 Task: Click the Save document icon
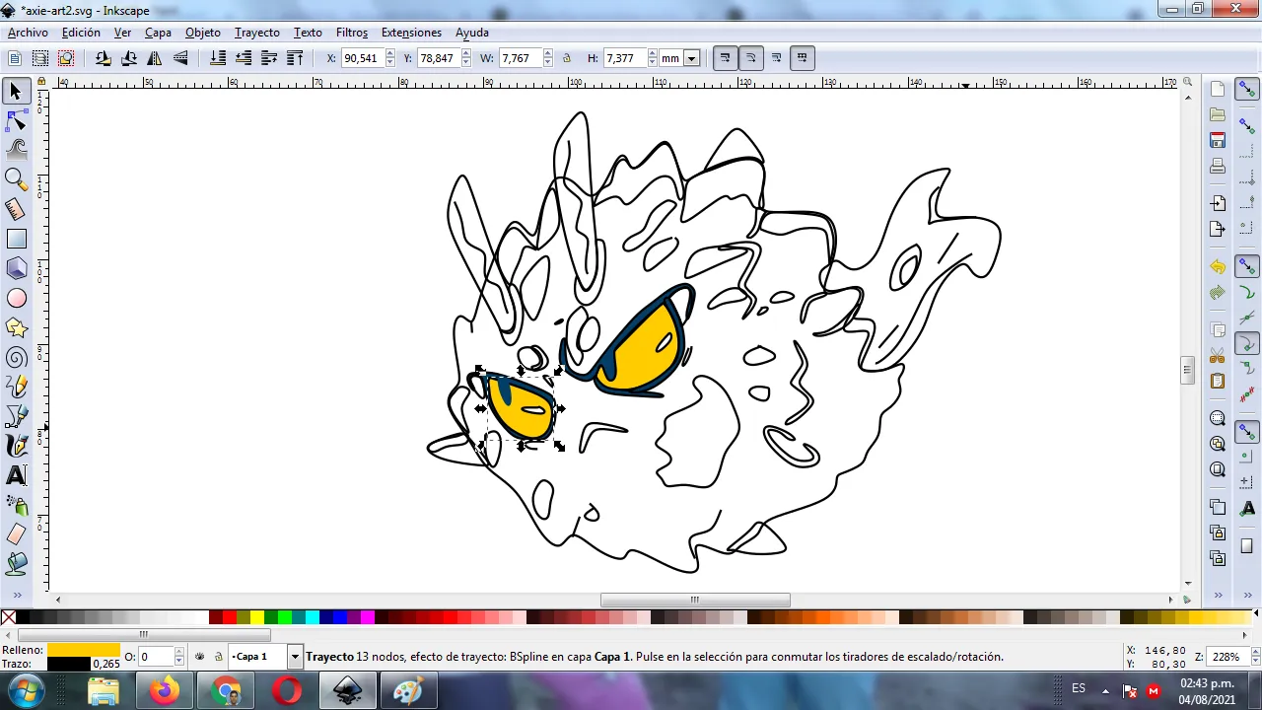(x=1218, y=140)
